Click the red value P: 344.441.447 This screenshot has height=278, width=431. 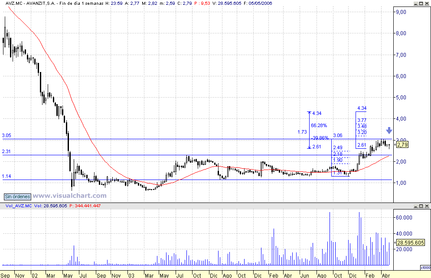[85, 206]
